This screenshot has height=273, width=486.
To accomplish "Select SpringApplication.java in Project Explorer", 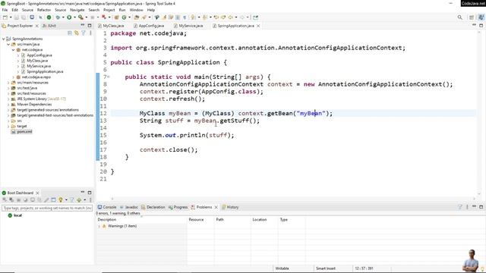I will (45, 71).
